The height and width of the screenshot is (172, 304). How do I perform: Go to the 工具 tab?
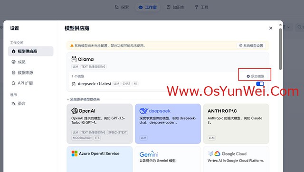pyautogui.click(x=201, y=8)
